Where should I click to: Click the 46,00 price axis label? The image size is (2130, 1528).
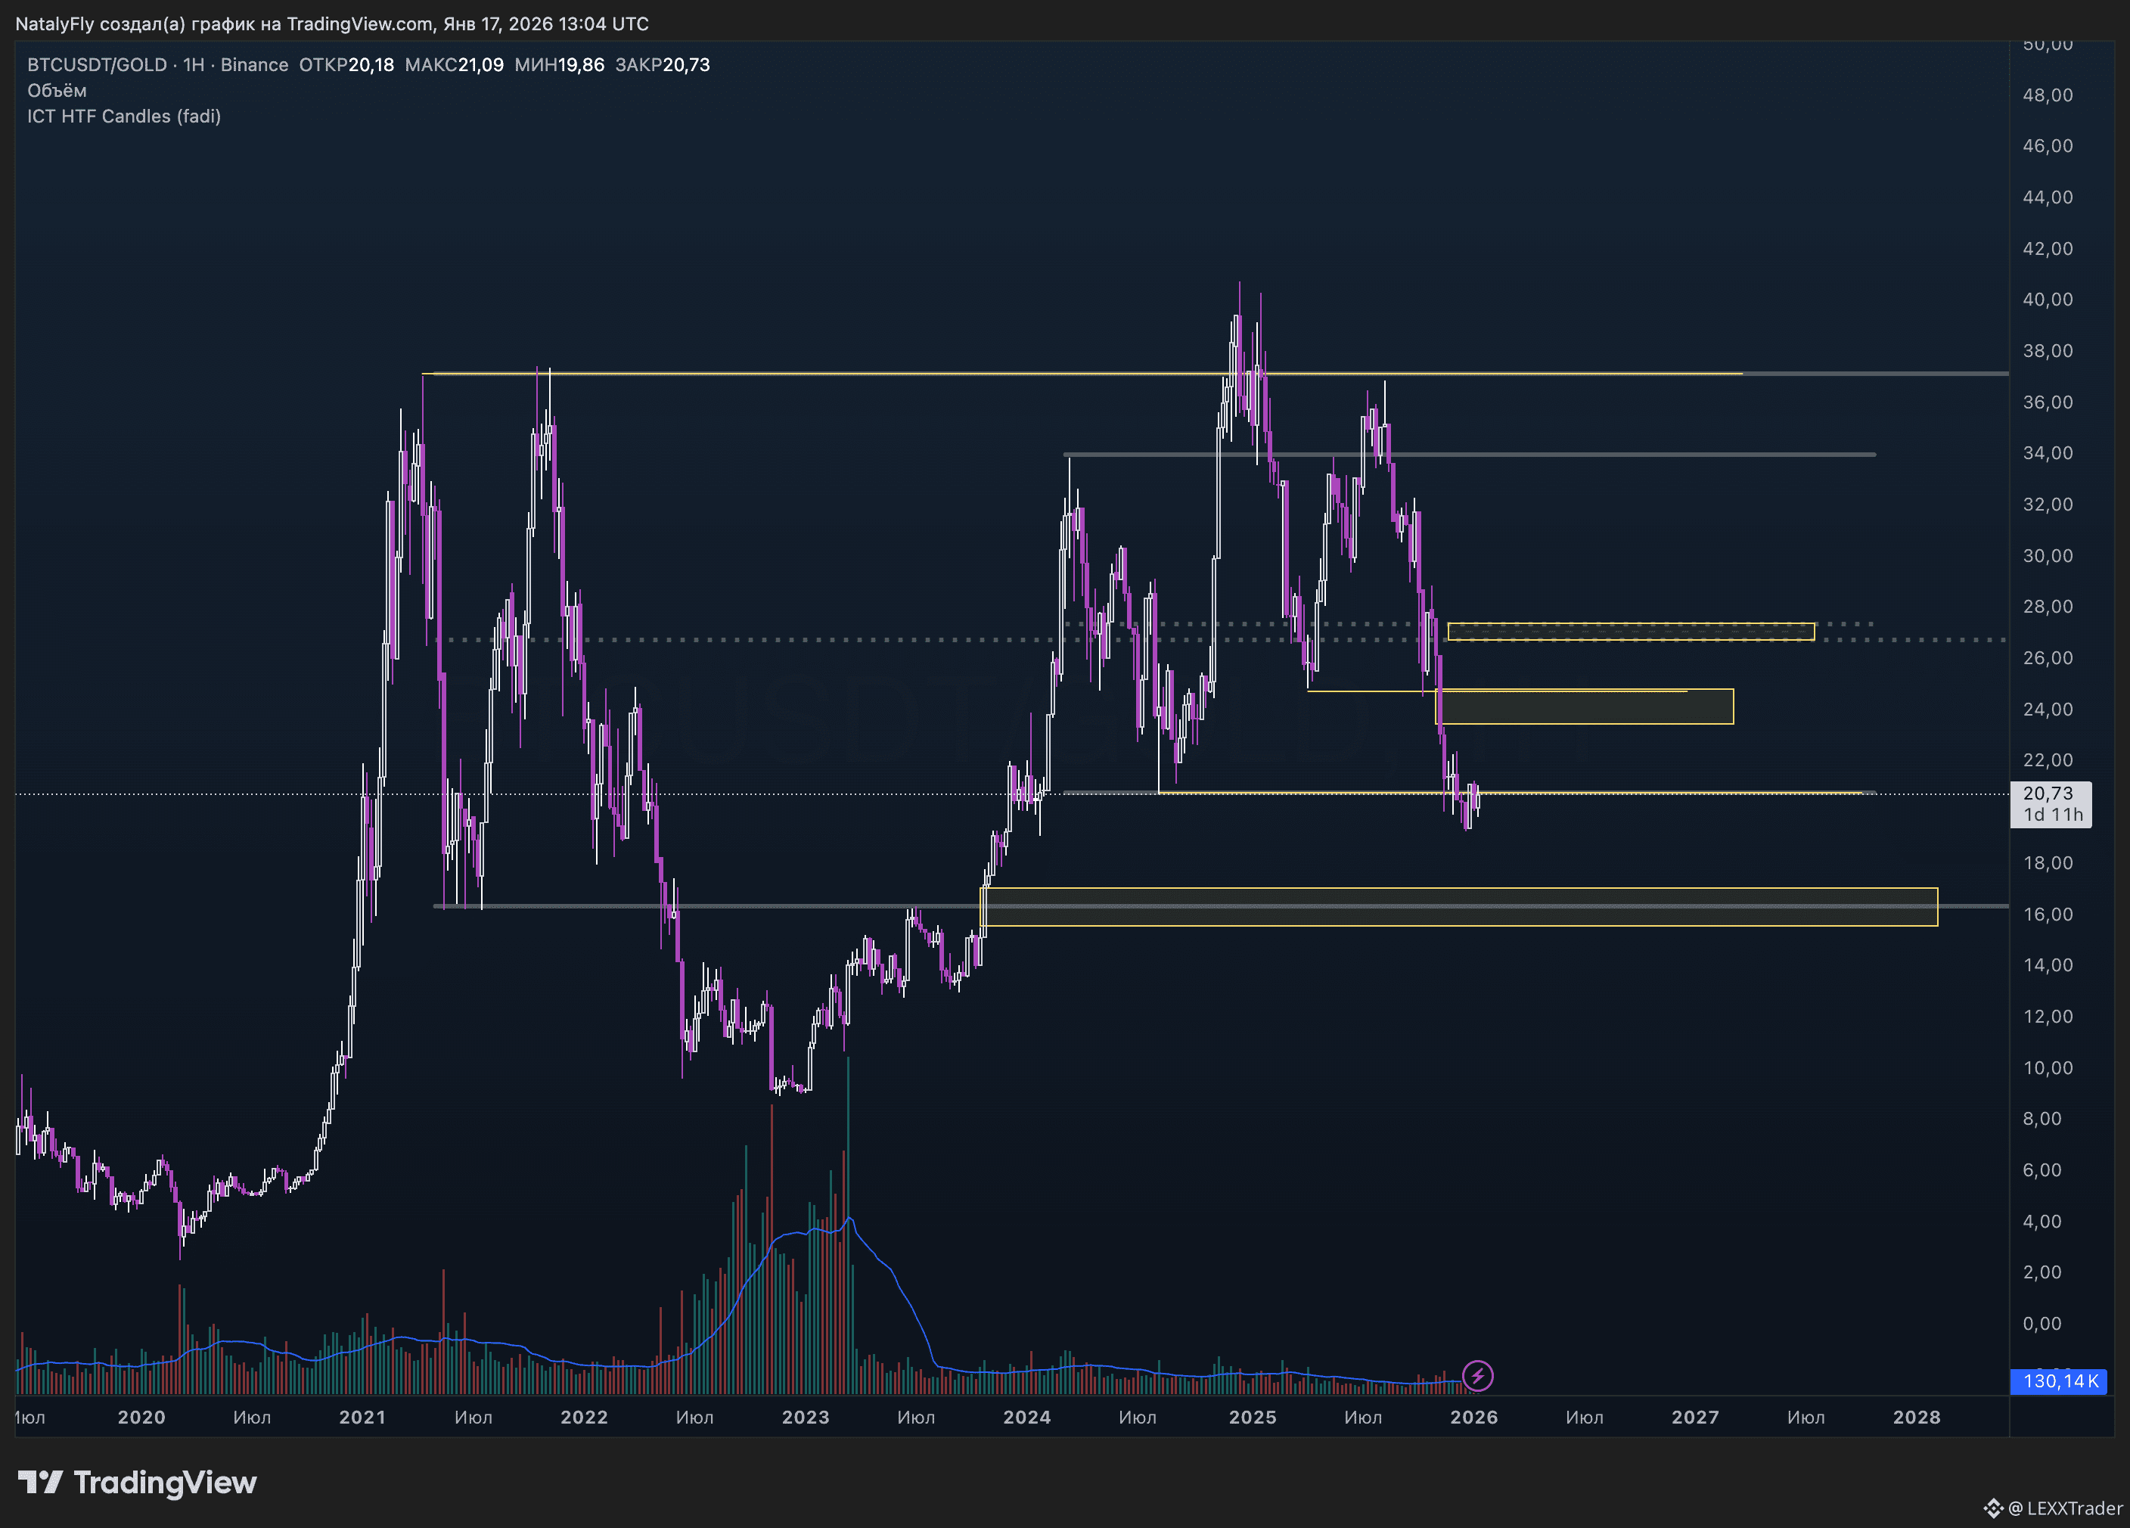[2048, 145]
